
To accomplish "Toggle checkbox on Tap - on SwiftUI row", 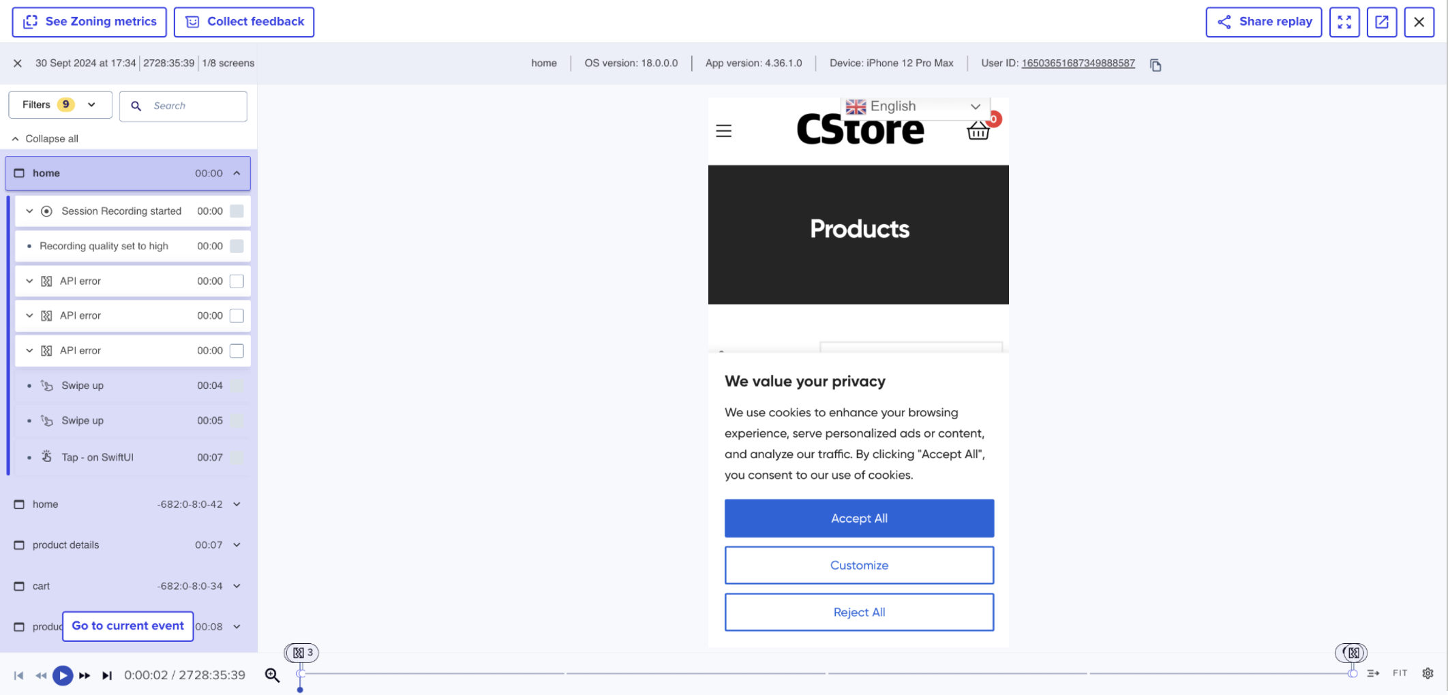I will pyautogui.click(x=237, y=457).
